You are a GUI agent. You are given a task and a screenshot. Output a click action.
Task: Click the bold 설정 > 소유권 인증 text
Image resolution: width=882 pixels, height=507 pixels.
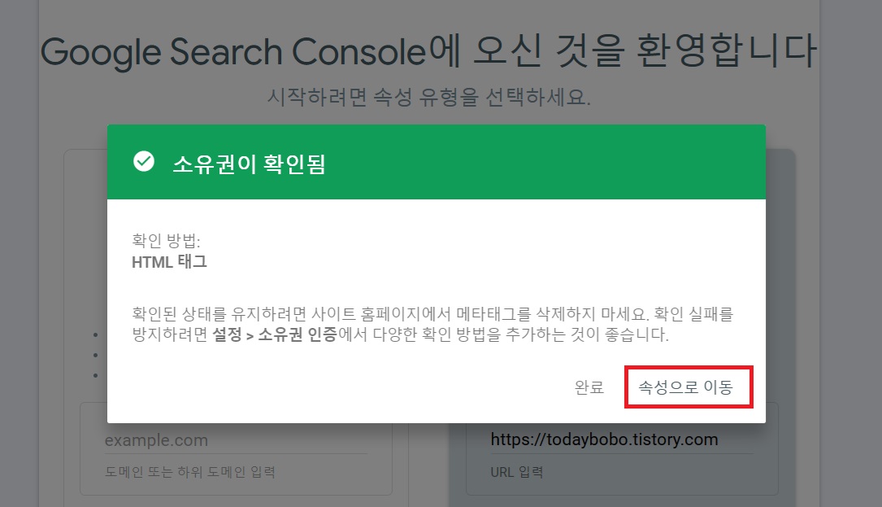coord(275,334)
